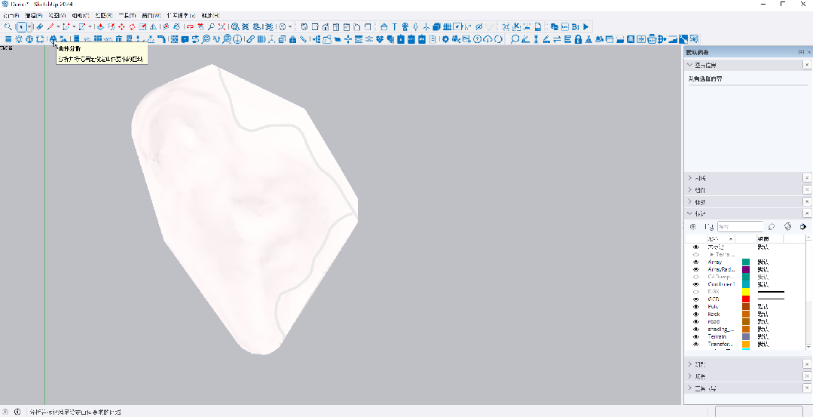
Task: Pick the red Move tool icon
Action: pyautogui.click(x=121, y=27)
